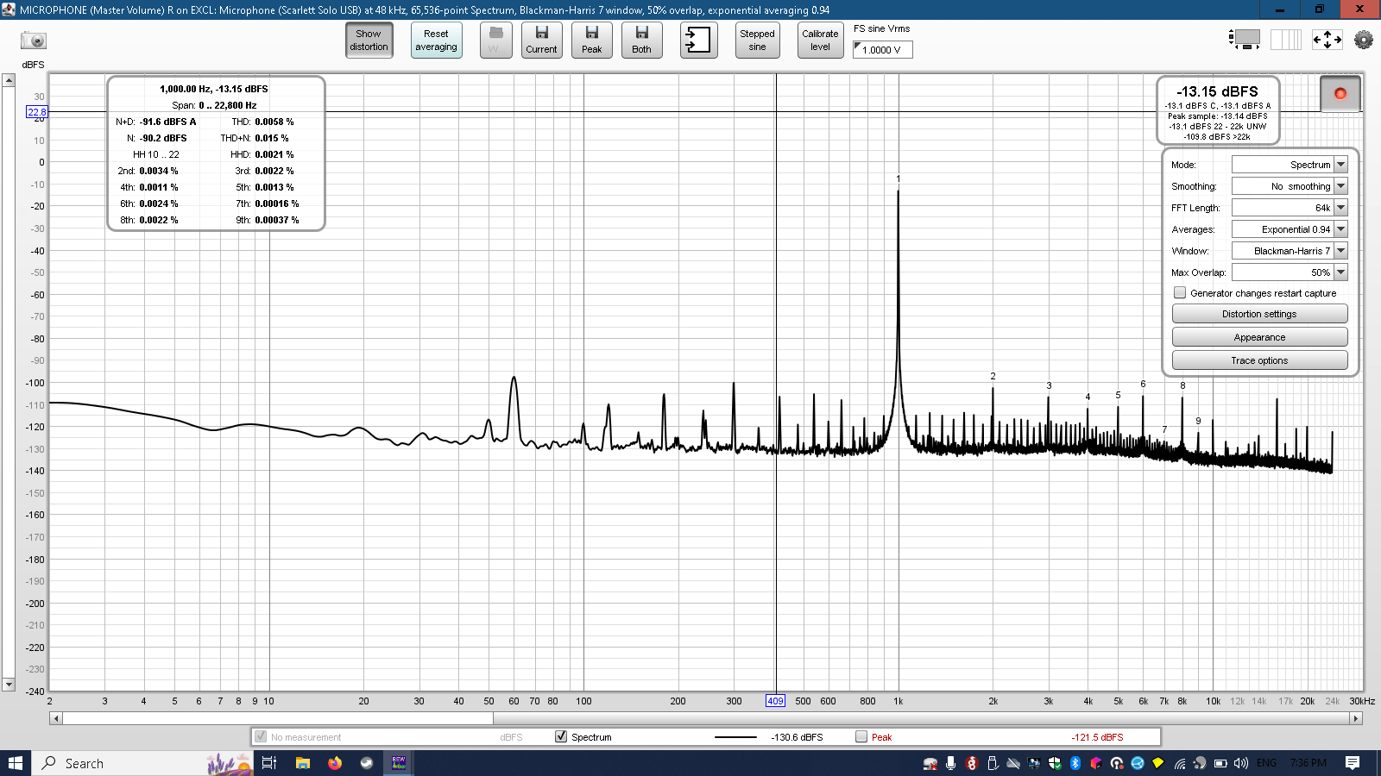Toggle frequency axis log/linear icon
This screenshot has height=776, width=1381.
[x=1285, y=39]
